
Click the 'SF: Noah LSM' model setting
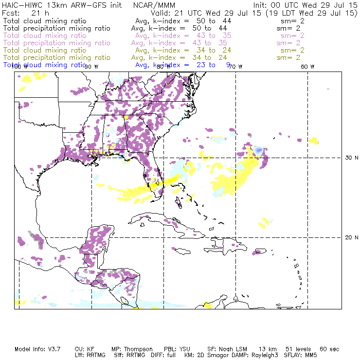point(227,349)
